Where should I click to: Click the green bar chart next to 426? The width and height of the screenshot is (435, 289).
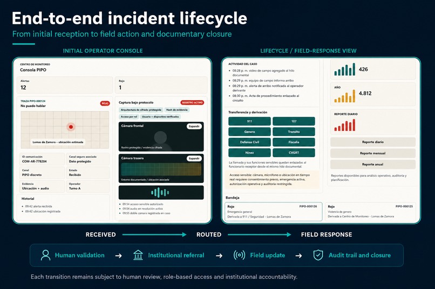pos(344,69)
